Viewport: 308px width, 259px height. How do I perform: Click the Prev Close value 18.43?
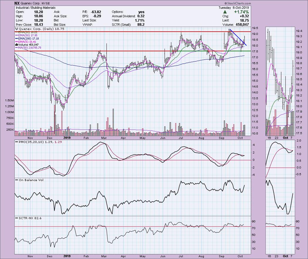tap(39, 25)
